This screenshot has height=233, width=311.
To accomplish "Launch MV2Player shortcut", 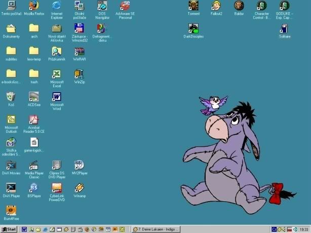I will 80,168.
